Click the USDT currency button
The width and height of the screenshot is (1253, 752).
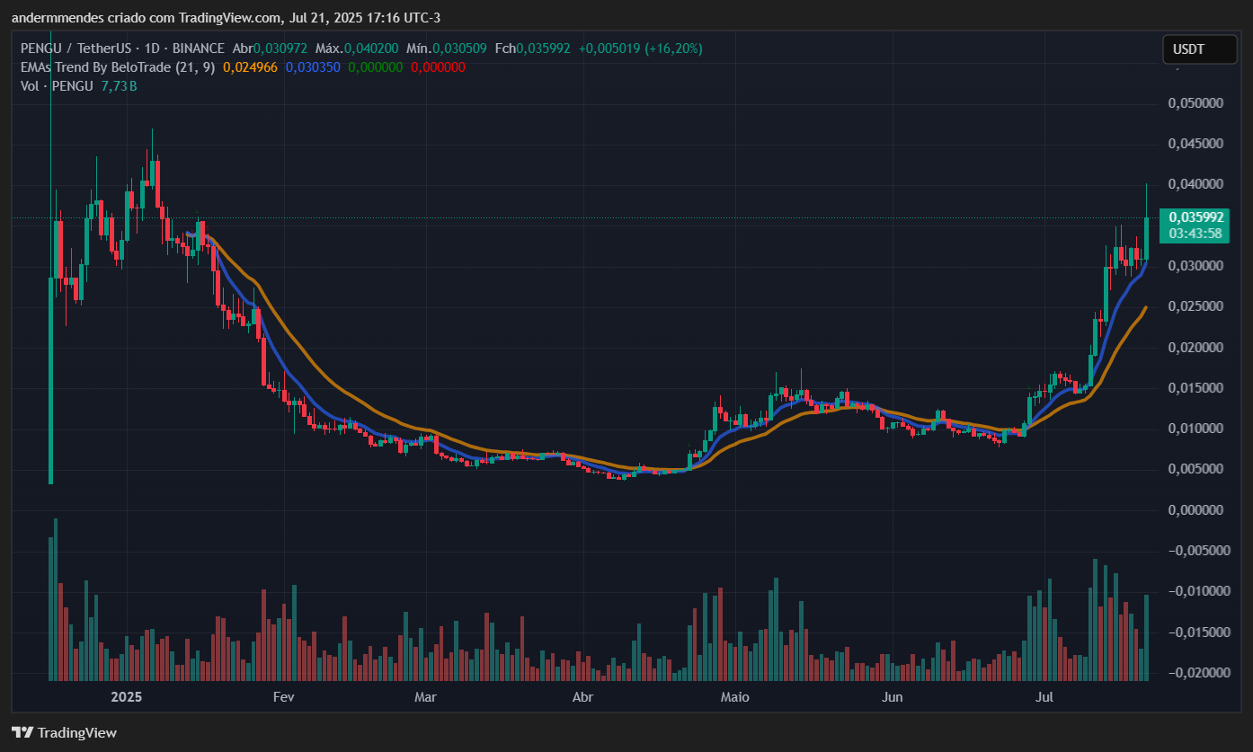pos(1199,49)
